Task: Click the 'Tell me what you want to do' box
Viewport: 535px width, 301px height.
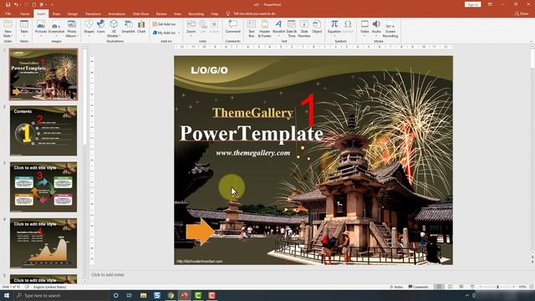Action: (254, 14)
